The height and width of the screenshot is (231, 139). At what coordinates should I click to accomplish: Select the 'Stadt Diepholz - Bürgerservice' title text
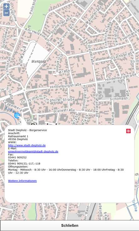[x=28, y=130]
